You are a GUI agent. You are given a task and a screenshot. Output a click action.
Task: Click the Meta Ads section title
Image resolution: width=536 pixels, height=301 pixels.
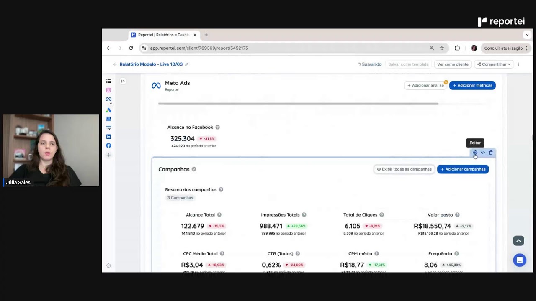pos(177,83)
